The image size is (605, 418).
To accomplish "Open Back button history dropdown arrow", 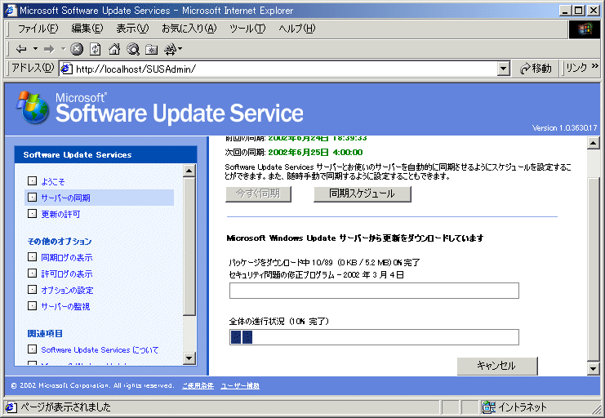I will [x=35, y=49].
